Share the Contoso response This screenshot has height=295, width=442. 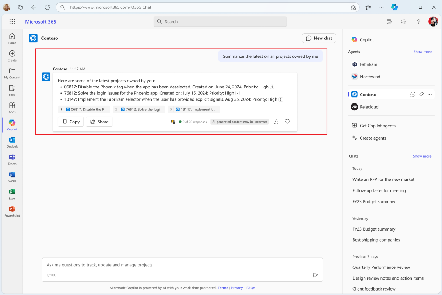coord(99,122)
